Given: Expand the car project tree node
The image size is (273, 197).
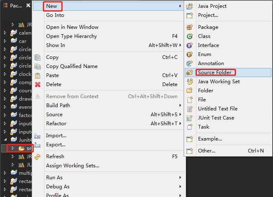Looking at the screenshot, I should (5, 41).
